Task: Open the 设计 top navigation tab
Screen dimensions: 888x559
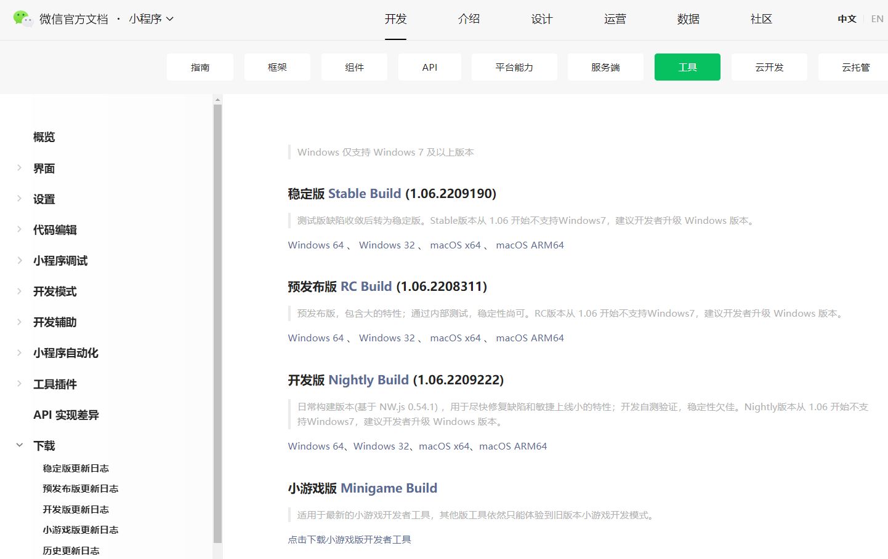Action: [x=542, y=19]
